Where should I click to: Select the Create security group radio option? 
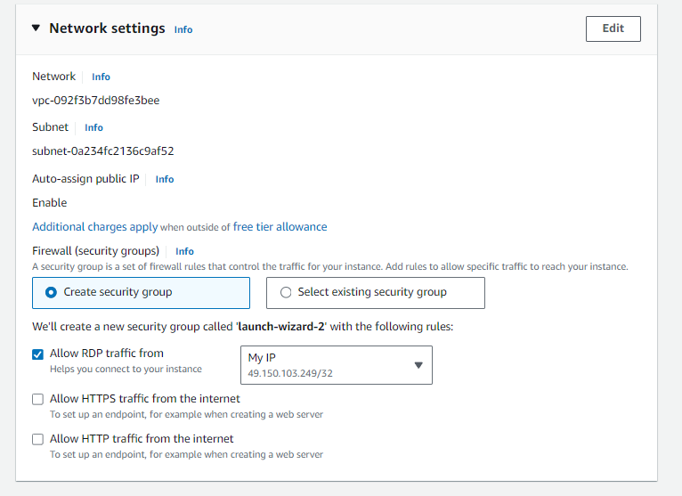(x=141, y=293)
